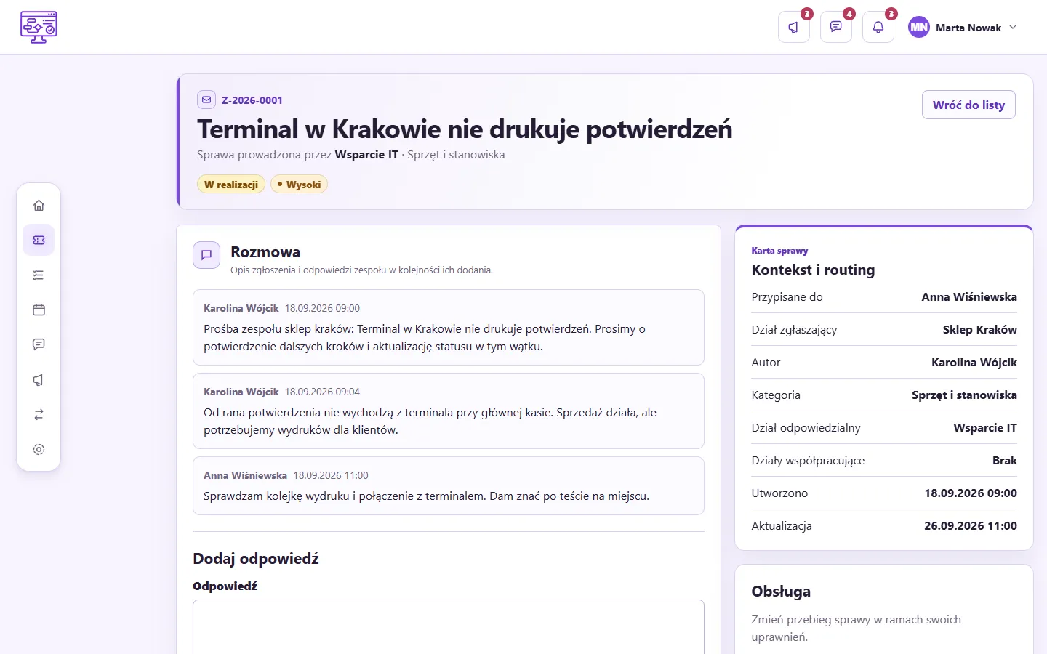Open tickets section in sidebar
This screenshot has height=654, width=1047.
(39, 240)
